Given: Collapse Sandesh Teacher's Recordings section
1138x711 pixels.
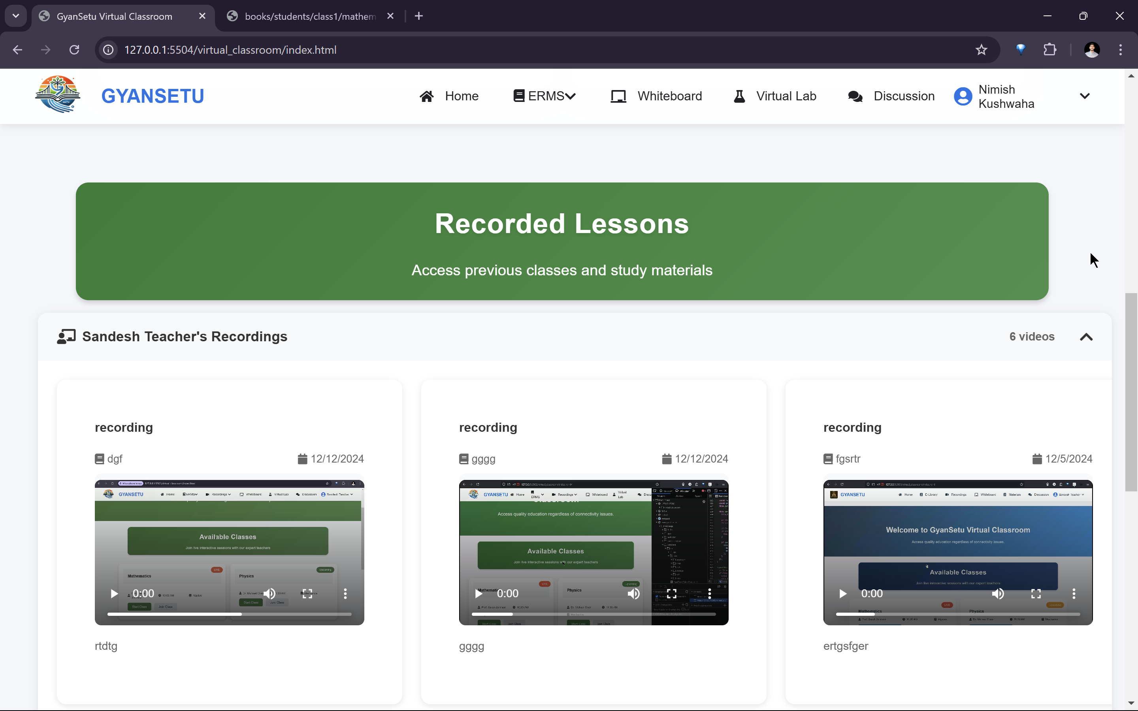Looking at the screenshot, I should [x=1086, y=337].
